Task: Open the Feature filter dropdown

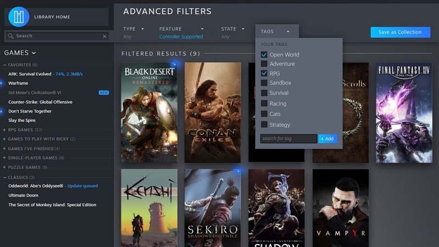Action: pyautogui.click(x=181, y=29)
